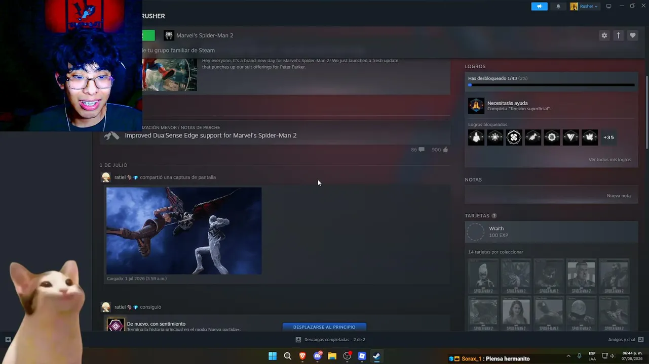Click the upward arrow icon beside the gear
The image size is (649, 364).
(618, 35)
